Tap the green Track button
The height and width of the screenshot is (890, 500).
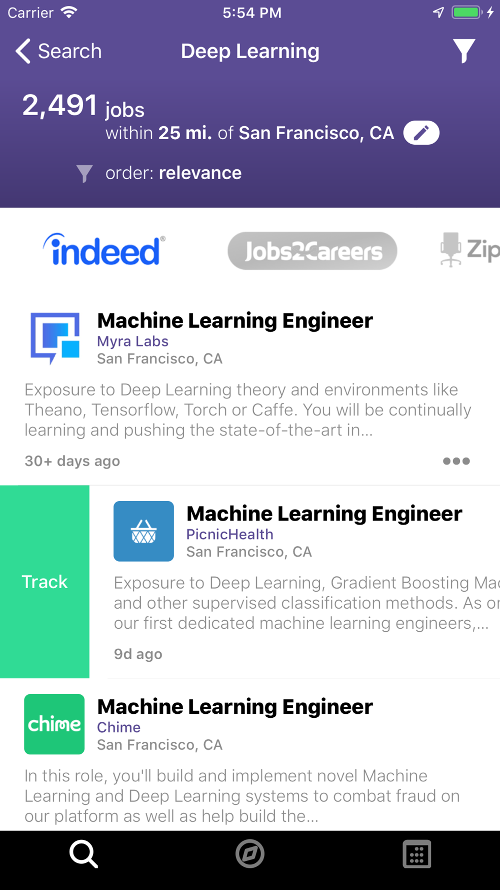(x=44, y=582)
